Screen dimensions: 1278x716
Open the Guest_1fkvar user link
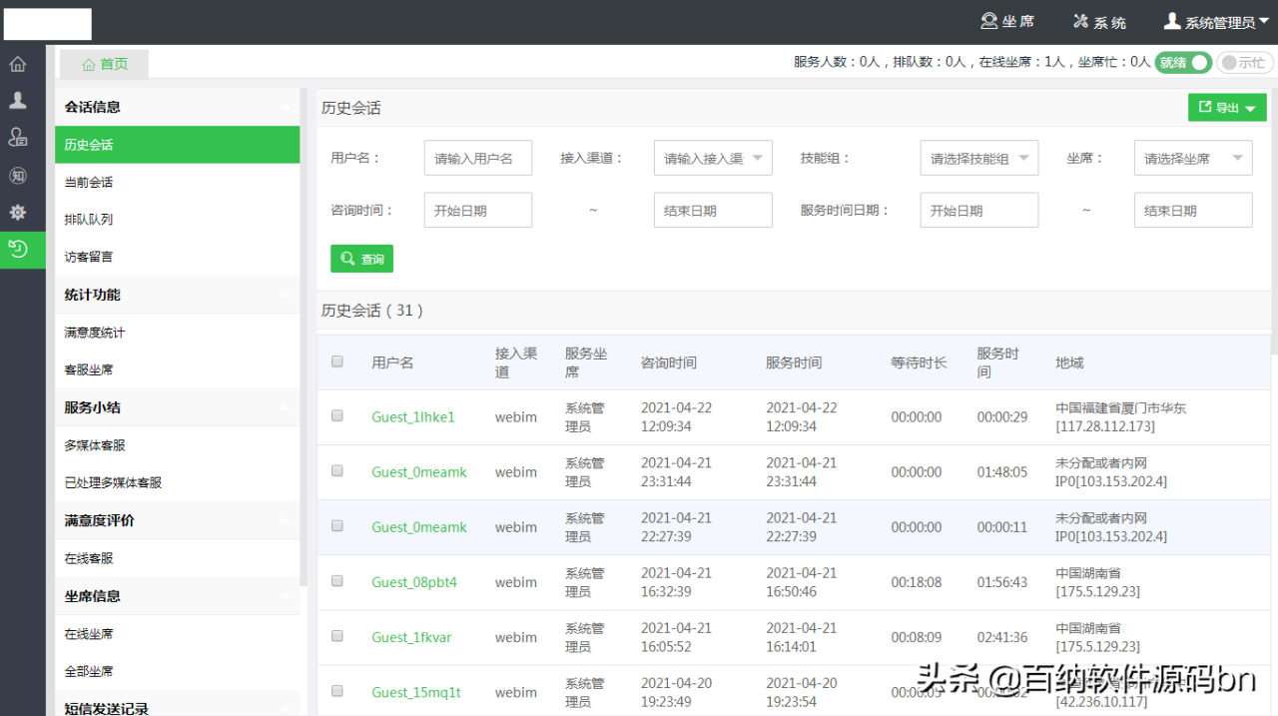411,637
